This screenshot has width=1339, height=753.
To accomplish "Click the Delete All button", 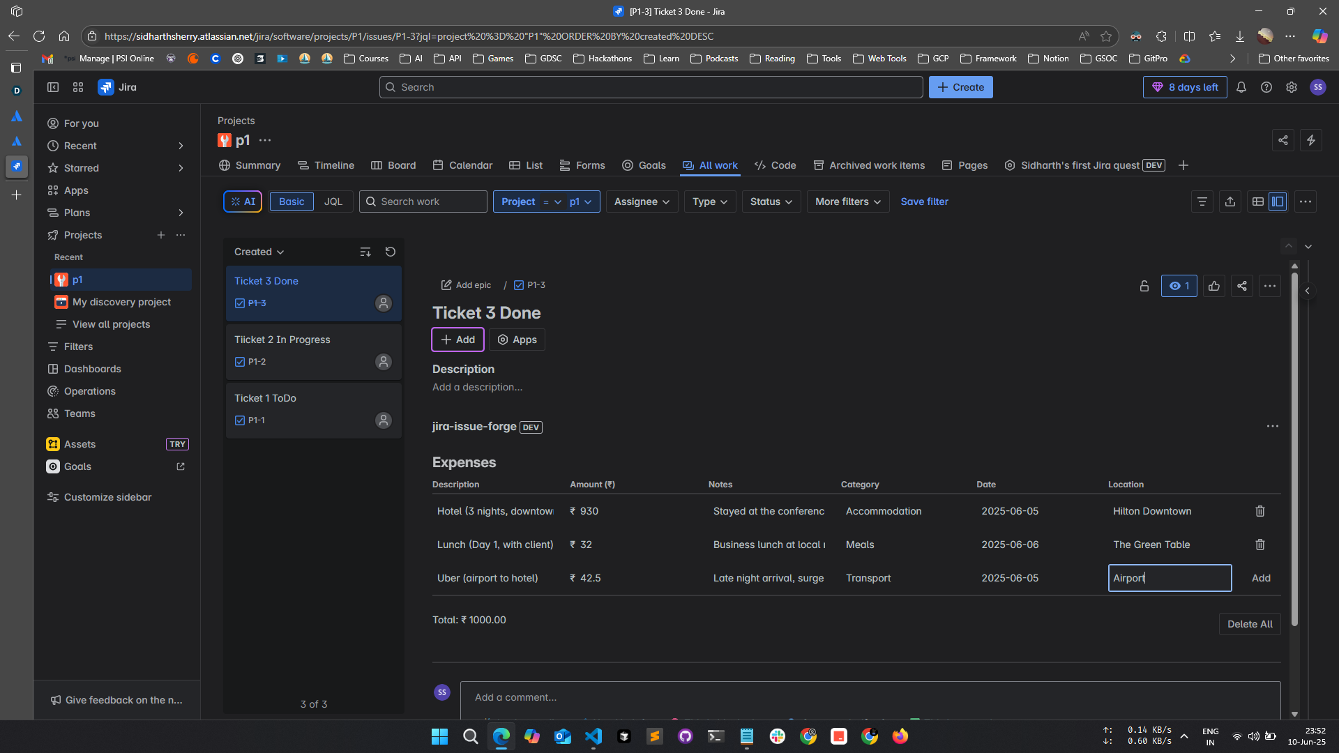I will click(x=1249, y=624).
